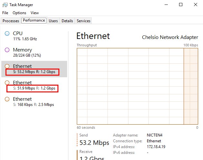The image size is (203, 160).
Task: Go to the Users tab
Action: point(53,21)
